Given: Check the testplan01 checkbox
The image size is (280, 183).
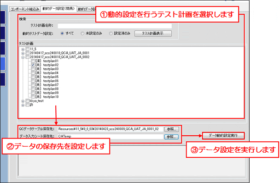Looking at the screenshot, I should pos(33,61).
